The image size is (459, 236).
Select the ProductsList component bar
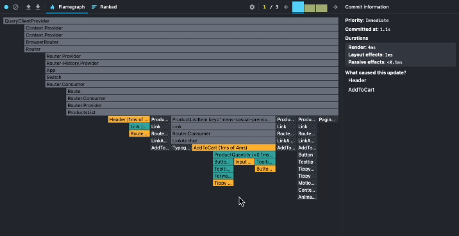(203, 112)
